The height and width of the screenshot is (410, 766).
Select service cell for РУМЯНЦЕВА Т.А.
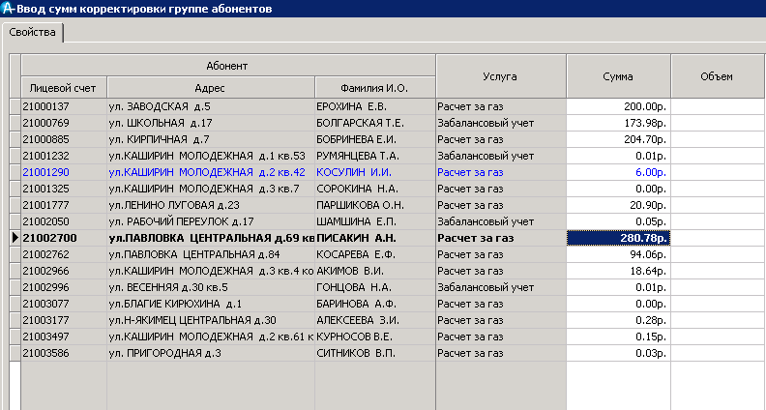click(x=500, y=156)
